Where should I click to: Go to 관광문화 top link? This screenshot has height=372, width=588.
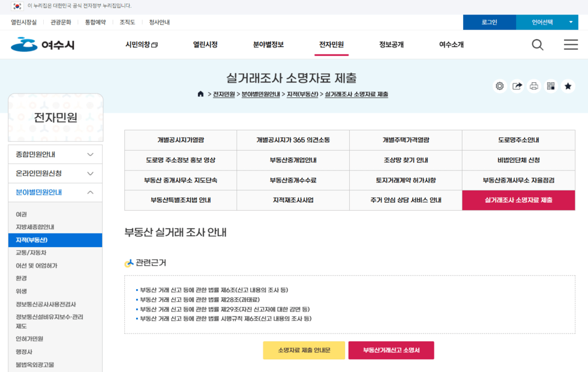click(x=61, y=22)
